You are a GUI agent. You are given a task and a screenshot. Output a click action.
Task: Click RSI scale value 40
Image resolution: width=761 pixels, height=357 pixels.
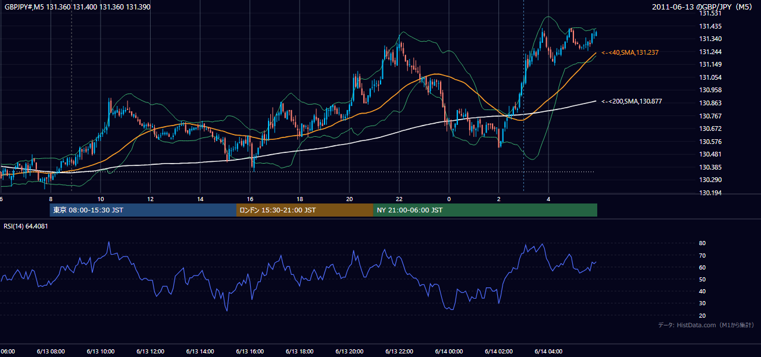click(702, 292)
